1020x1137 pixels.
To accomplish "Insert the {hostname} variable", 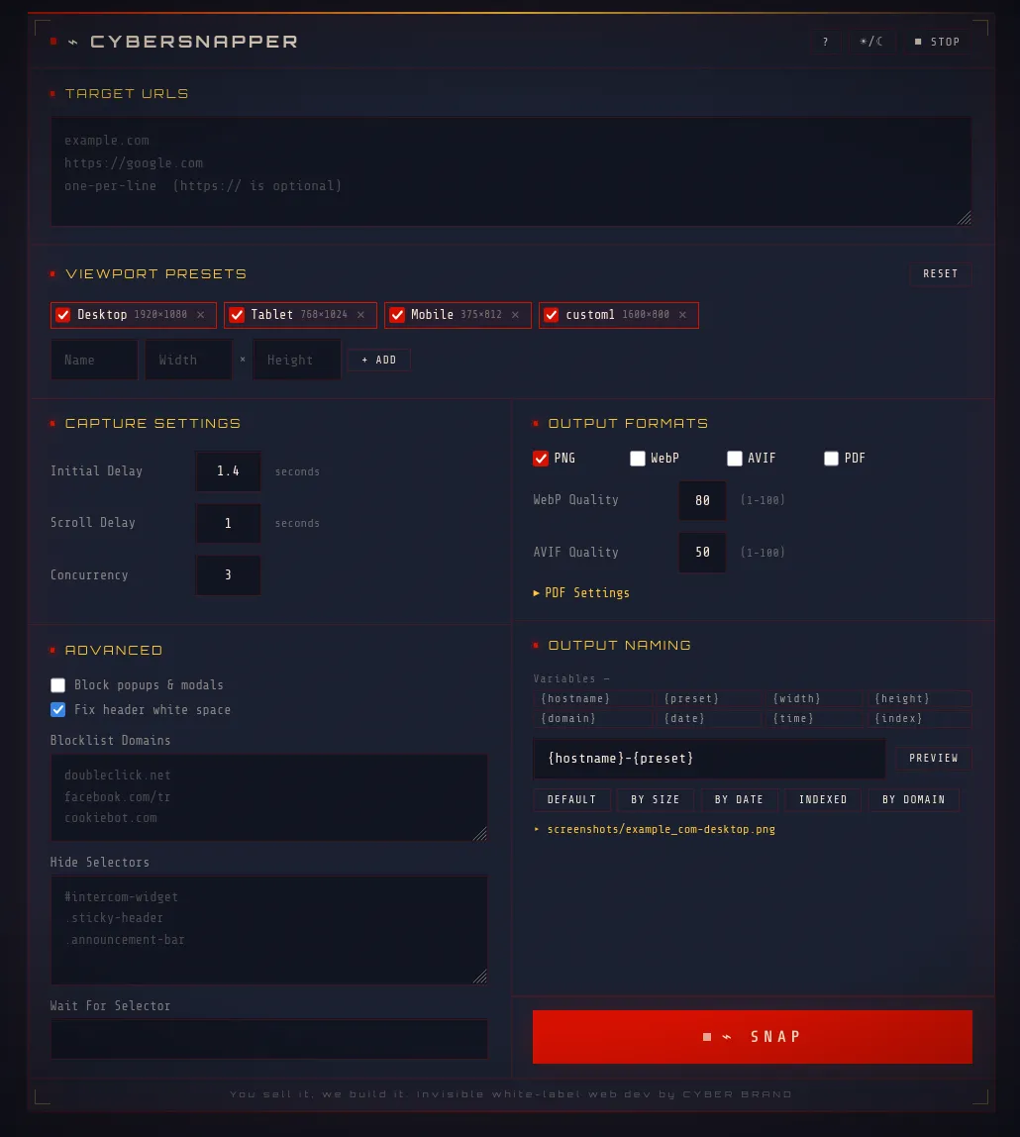I will coord(593,698).
